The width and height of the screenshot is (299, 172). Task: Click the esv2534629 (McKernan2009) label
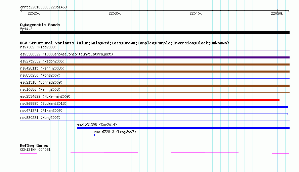coord(45,96)
